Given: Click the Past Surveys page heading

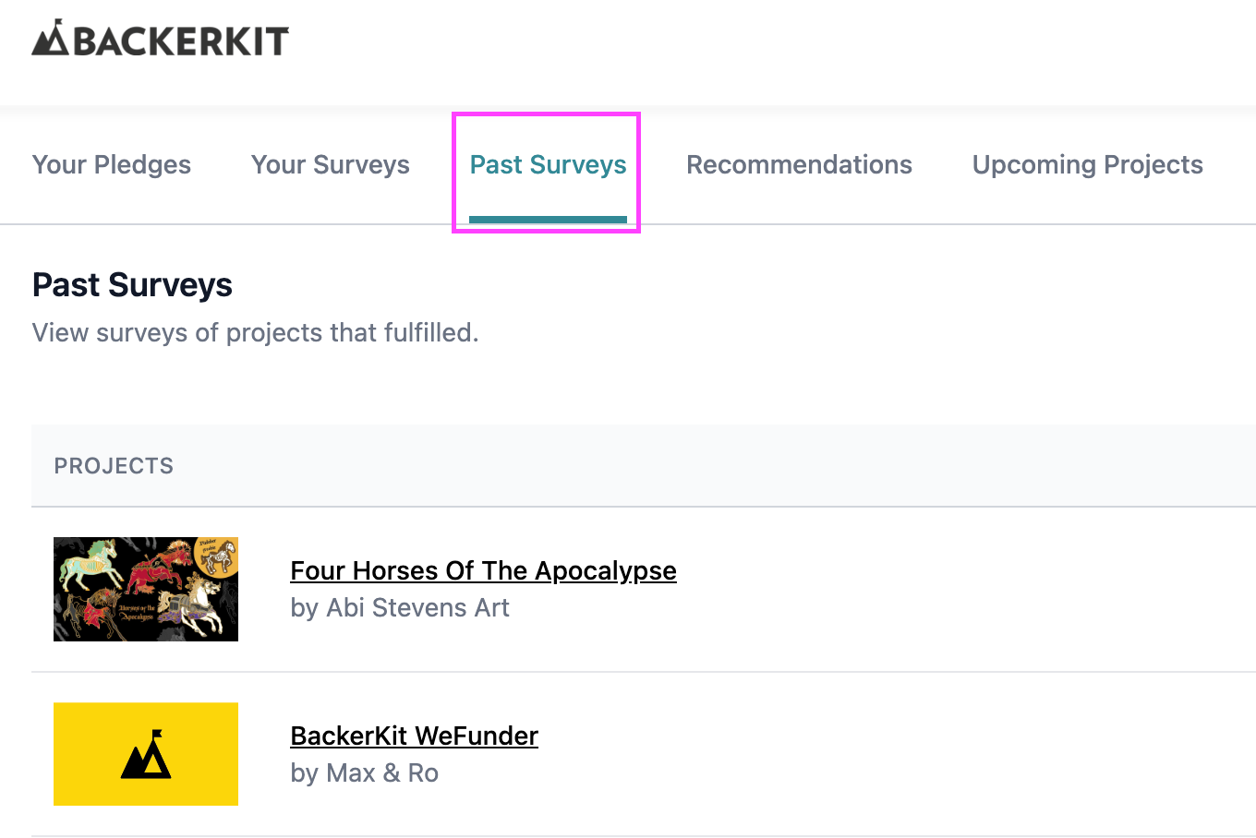Looking at the screenshot, I should pos(132,285).
